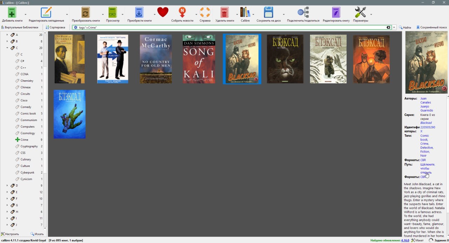Expand the J category in tag browser
Image resolution: width=449 pixels, height=243 pixels.
7,225
